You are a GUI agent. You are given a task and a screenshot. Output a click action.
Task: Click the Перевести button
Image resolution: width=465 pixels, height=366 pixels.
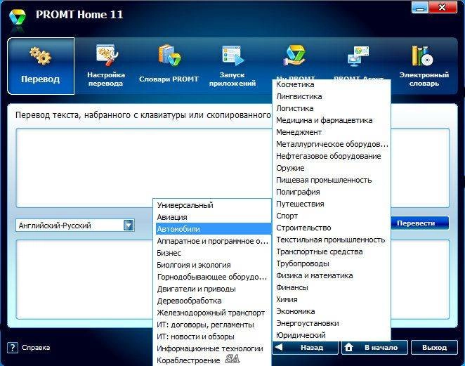(x=419, y=223)
